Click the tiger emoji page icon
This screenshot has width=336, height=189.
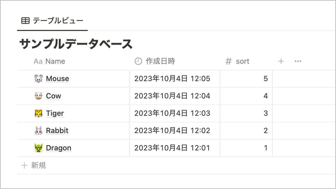38,113
